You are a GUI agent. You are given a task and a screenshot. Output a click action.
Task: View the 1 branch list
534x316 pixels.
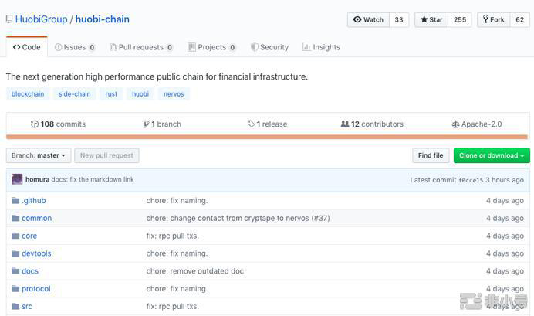[x=162, y=124]
